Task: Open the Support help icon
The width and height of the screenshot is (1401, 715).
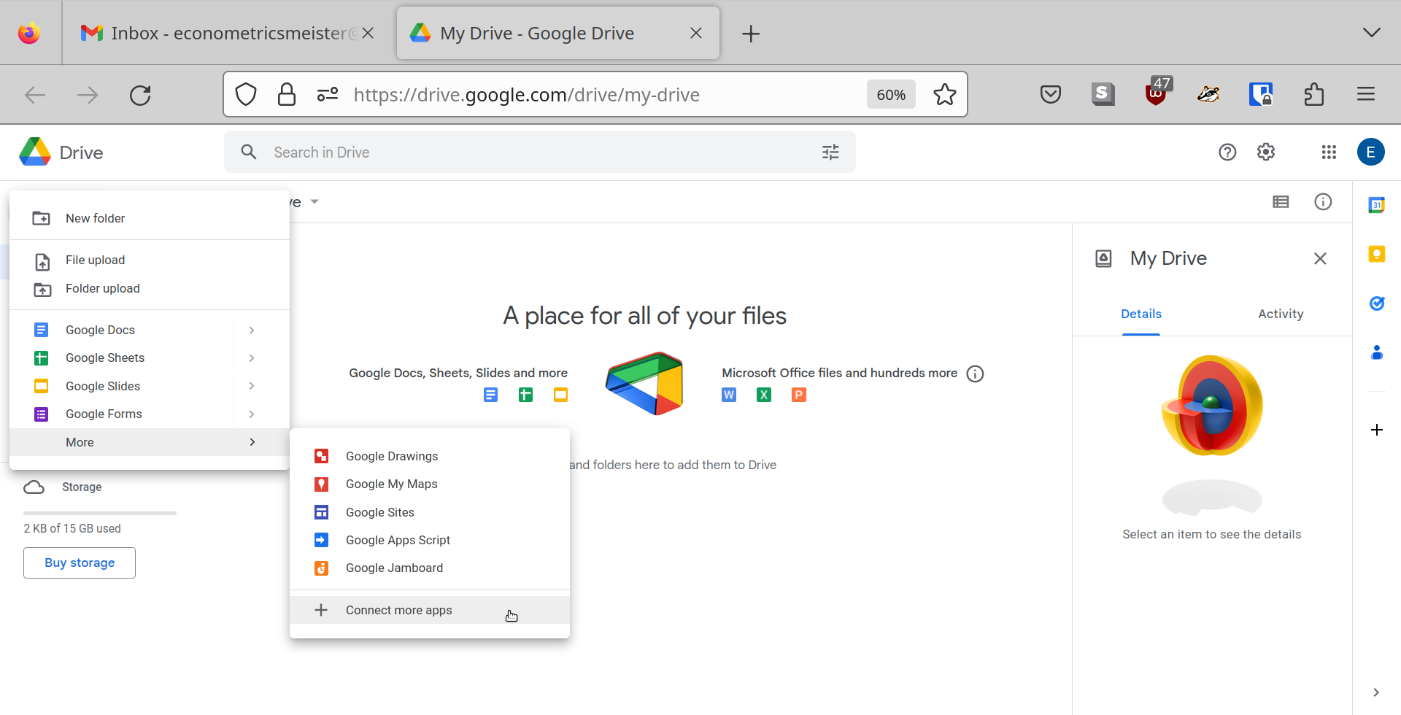Action: pyautogui.click(x=1227, y=152)
